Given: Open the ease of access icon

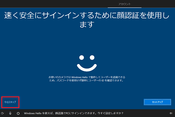Looking at the screenshot, I should pyautogui.click(x=3, y=113).
